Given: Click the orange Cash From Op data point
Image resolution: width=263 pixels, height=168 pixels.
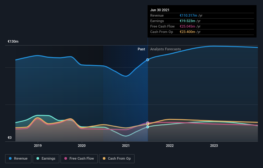Looking at the screenshot, I should (148, 124).
